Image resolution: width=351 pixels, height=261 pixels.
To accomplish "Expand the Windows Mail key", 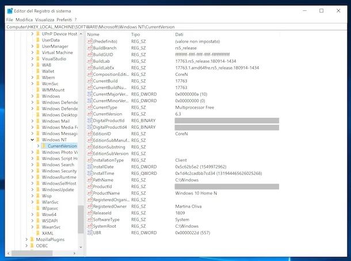I will 32,121.
